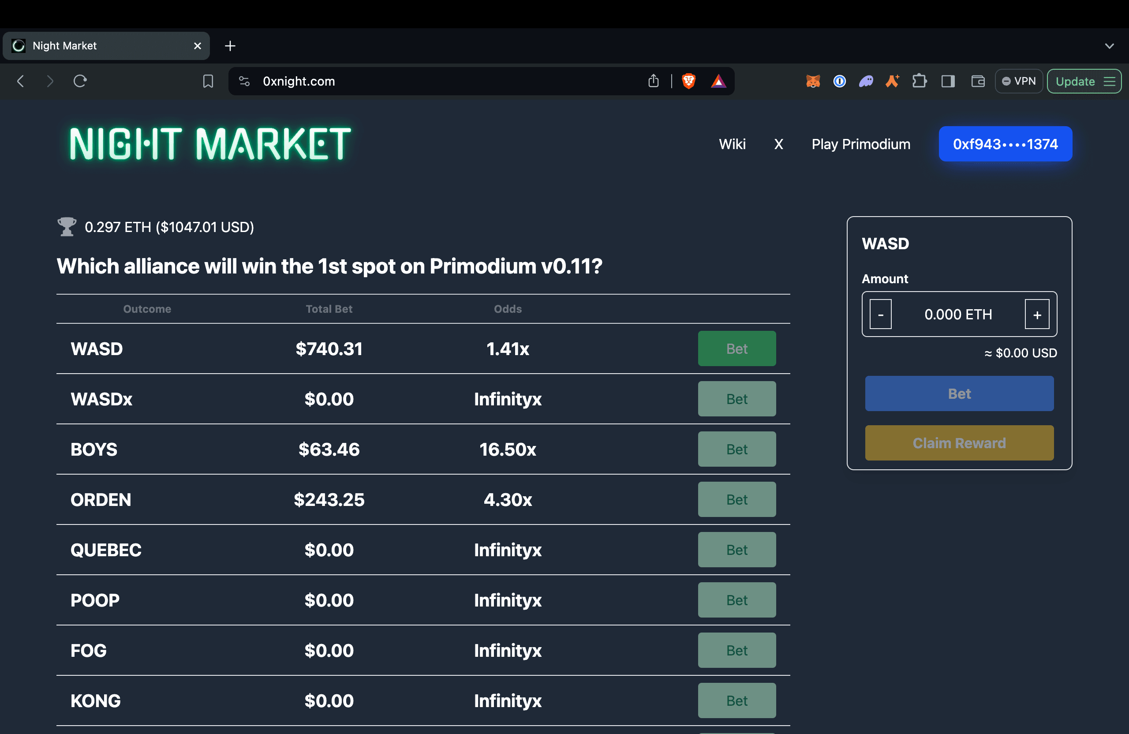This screenshot has width=1129, height=734.
Task: Go forward in browser history
Action: click(x=50, y=81)
